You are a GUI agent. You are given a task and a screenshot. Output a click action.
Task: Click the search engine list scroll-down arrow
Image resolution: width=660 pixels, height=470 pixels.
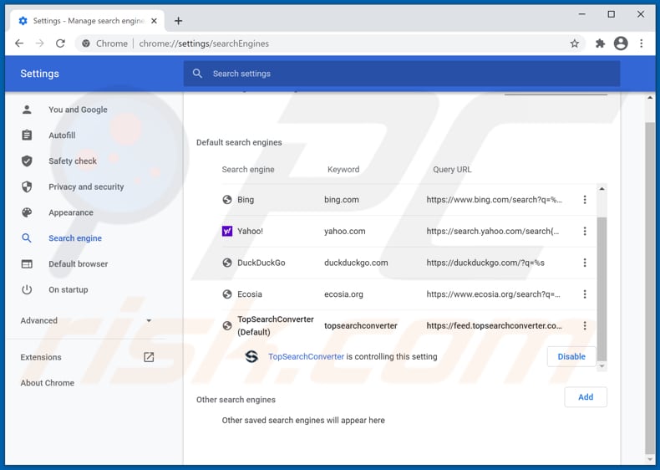602,366
